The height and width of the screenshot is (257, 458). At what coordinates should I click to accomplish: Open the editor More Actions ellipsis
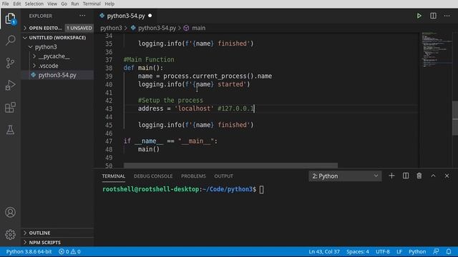pos(447,16)
